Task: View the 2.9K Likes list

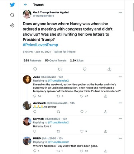Action: click(x=77, y=60)
